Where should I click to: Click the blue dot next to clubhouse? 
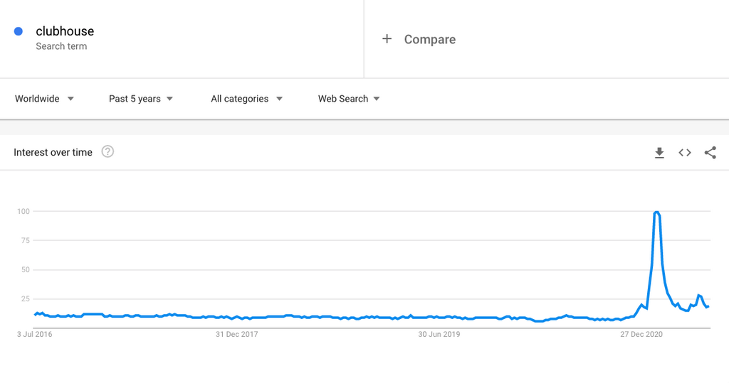[19, 31]
